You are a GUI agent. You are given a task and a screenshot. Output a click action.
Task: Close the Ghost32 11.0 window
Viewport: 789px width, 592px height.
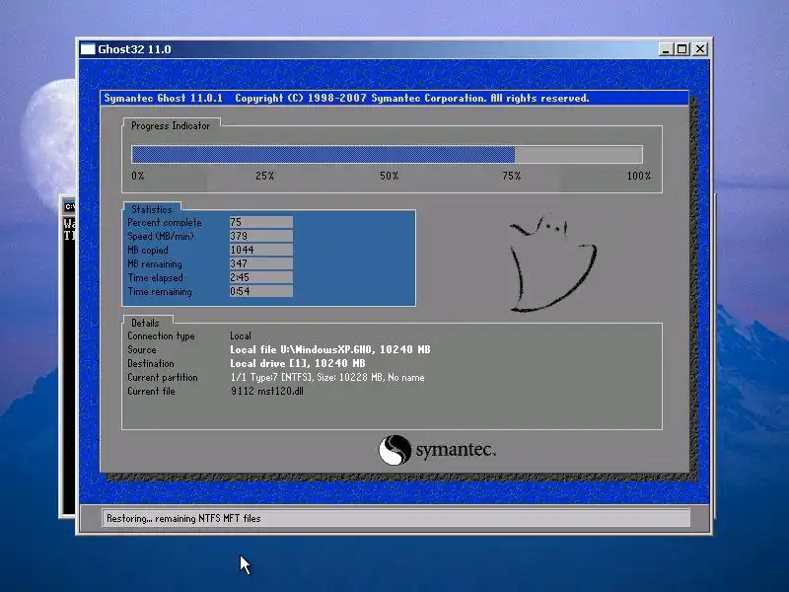(x=700, y=48)
